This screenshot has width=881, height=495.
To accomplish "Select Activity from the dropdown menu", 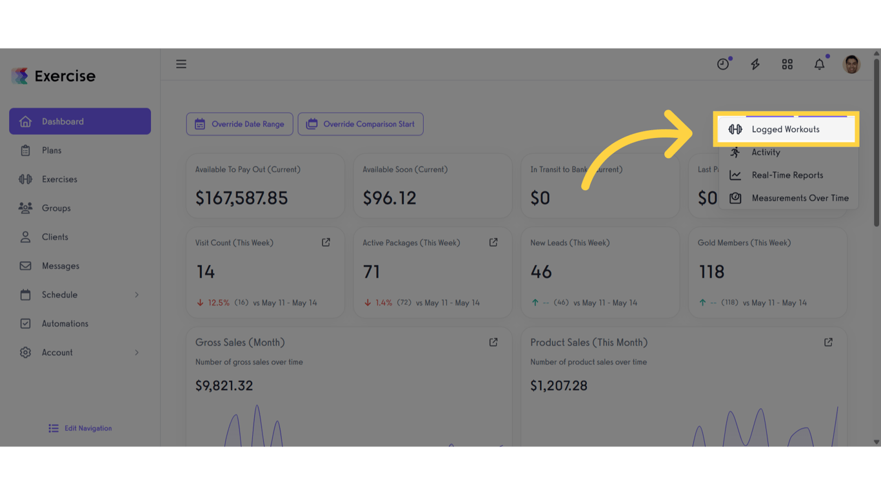I will point(766,152).
